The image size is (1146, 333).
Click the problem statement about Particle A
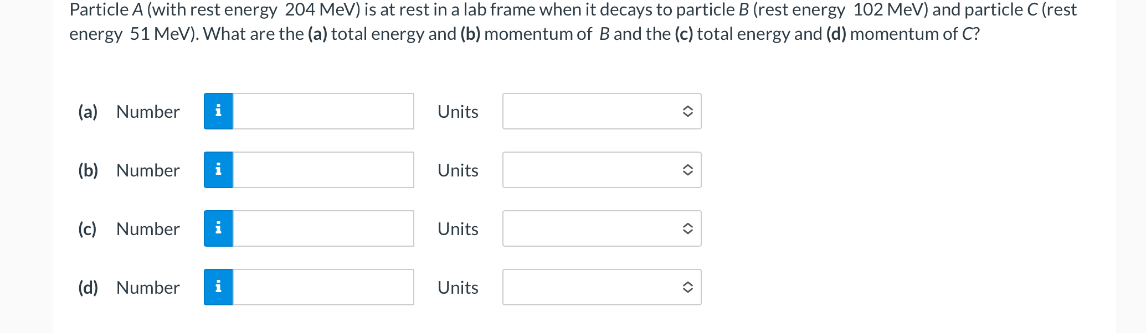click(573, 22)
